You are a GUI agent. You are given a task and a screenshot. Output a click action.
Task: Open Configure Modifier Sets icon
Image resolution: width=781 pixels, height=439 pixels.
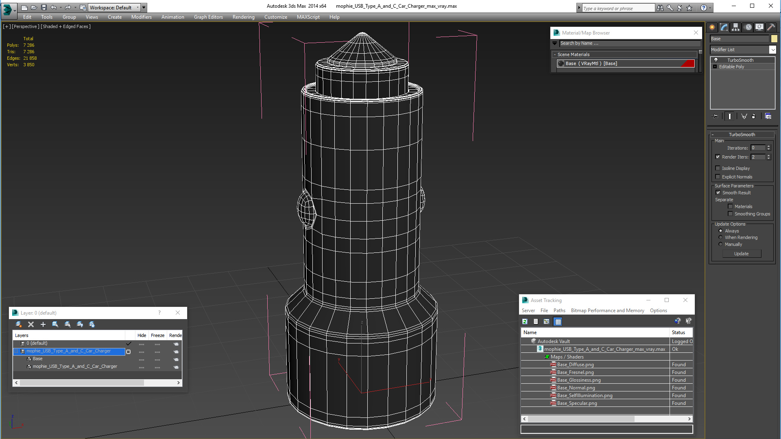tap(768, 116)
